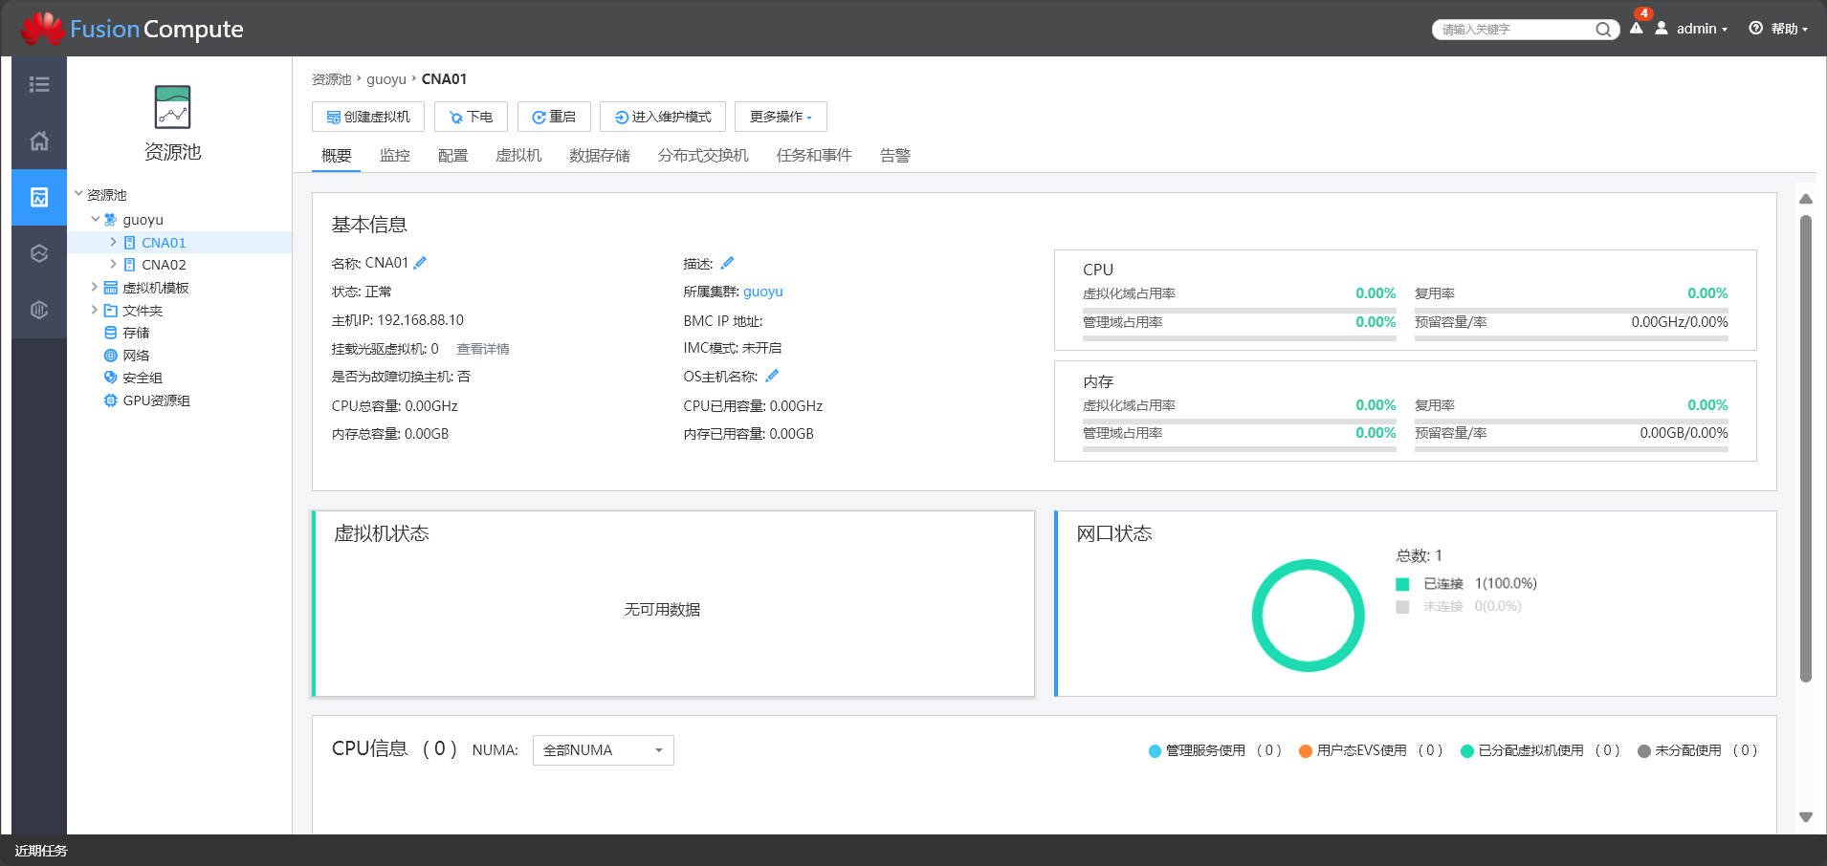Click the 用户态EVS使用 orange legend dot
Image resolution: width=1827 pixels, height=866 pixels.
pos(1306,751)
